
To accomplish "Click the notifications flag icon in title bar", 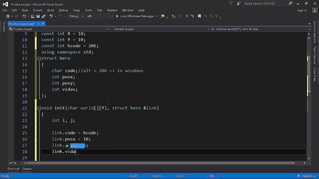I will [231, 3].
